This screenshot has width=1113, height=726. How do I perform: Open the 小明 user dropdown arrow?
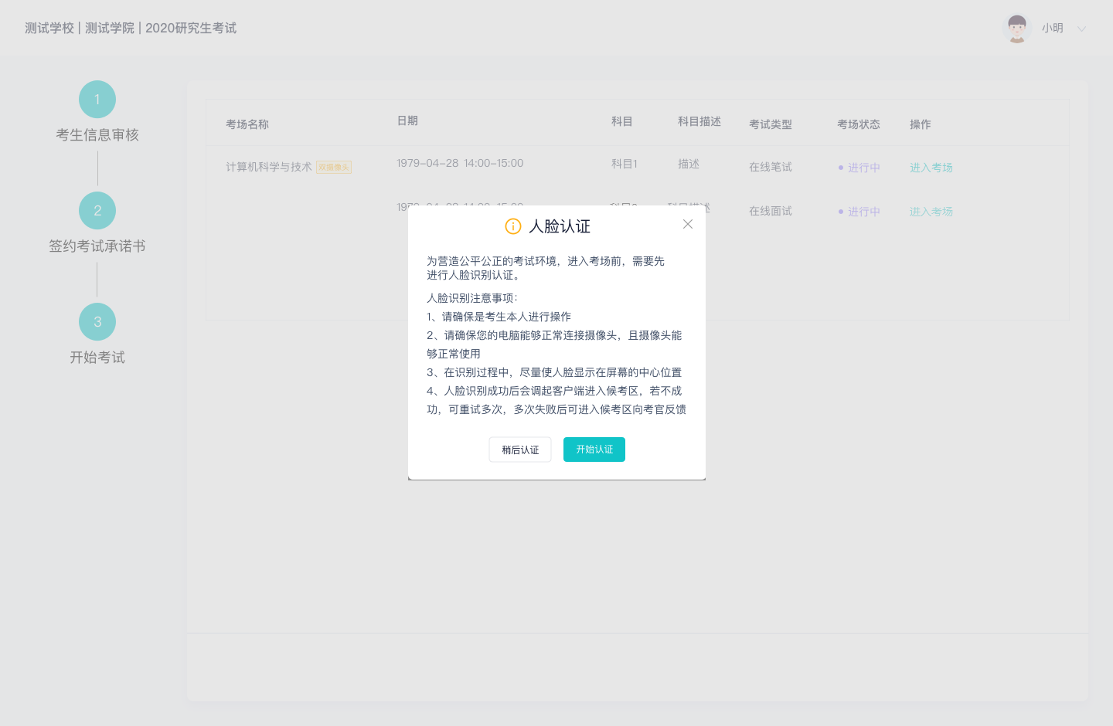(1082, 29)
